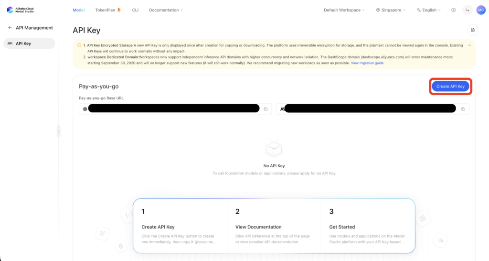489x261 pixels.
Task: Open the Default Workspace dropdown
Action: [x=344, y=10]
